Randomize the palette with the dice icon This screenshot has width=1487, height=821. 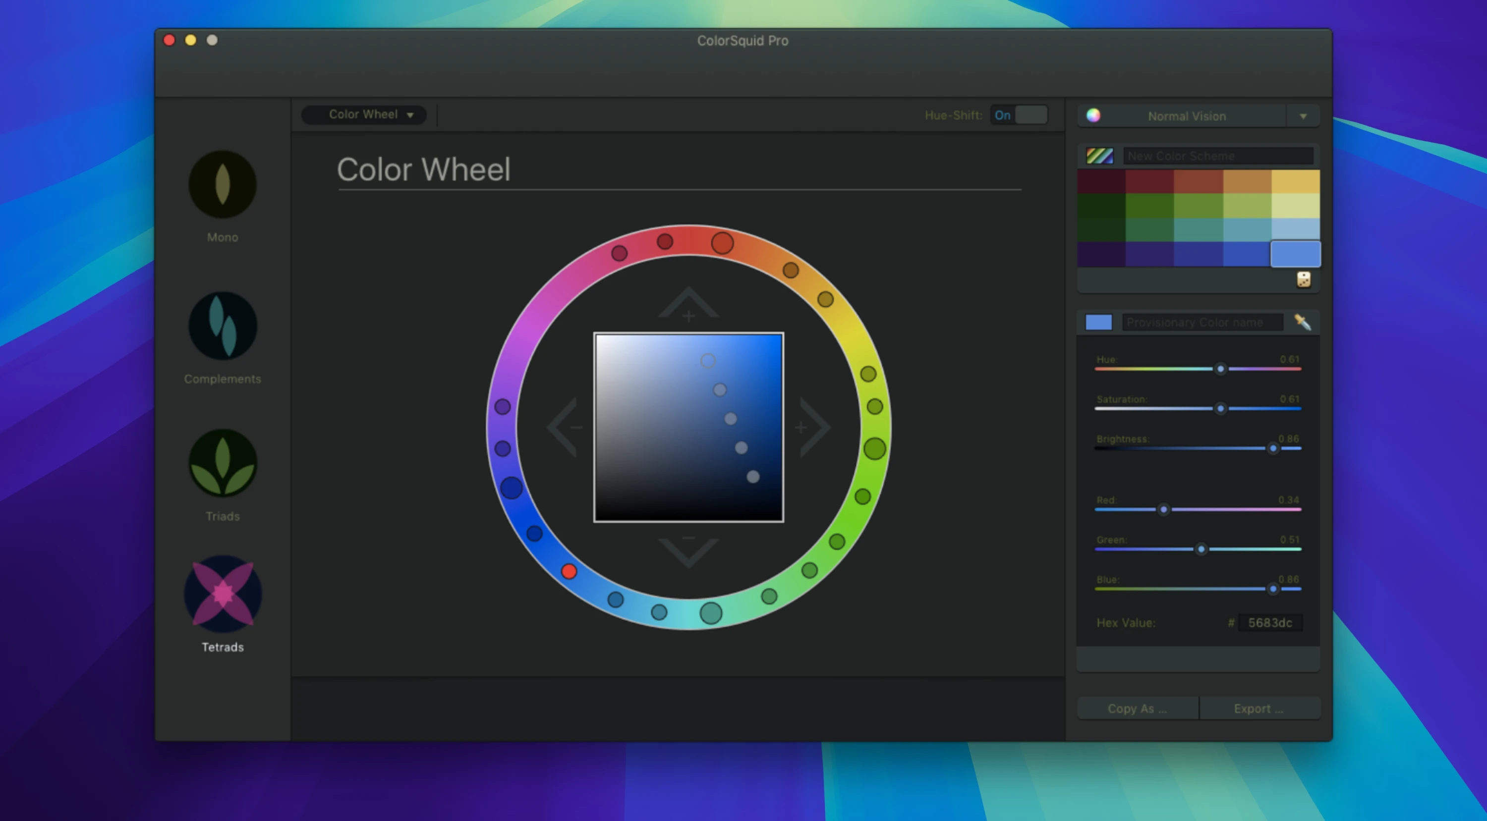(1305, 280)
